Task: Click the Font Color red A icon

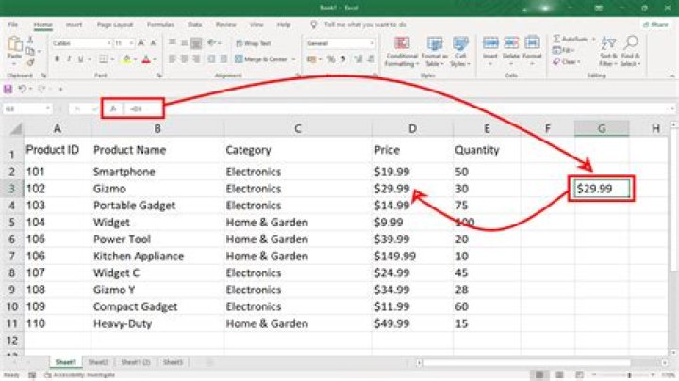Action: (x=146, y=59)
